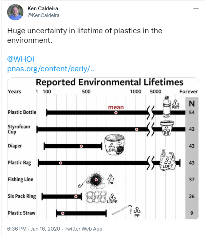
Task: Click the PET recycling symbol
Action: (175, 105)
